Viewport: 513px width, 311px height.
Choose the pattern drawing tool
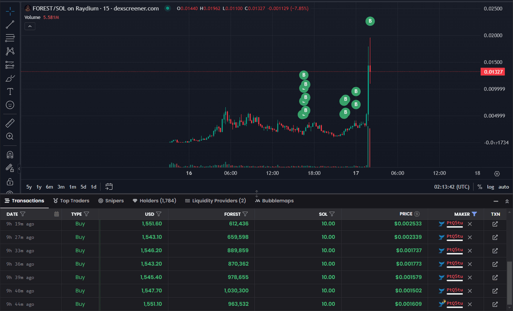click(x=10, y=51)
